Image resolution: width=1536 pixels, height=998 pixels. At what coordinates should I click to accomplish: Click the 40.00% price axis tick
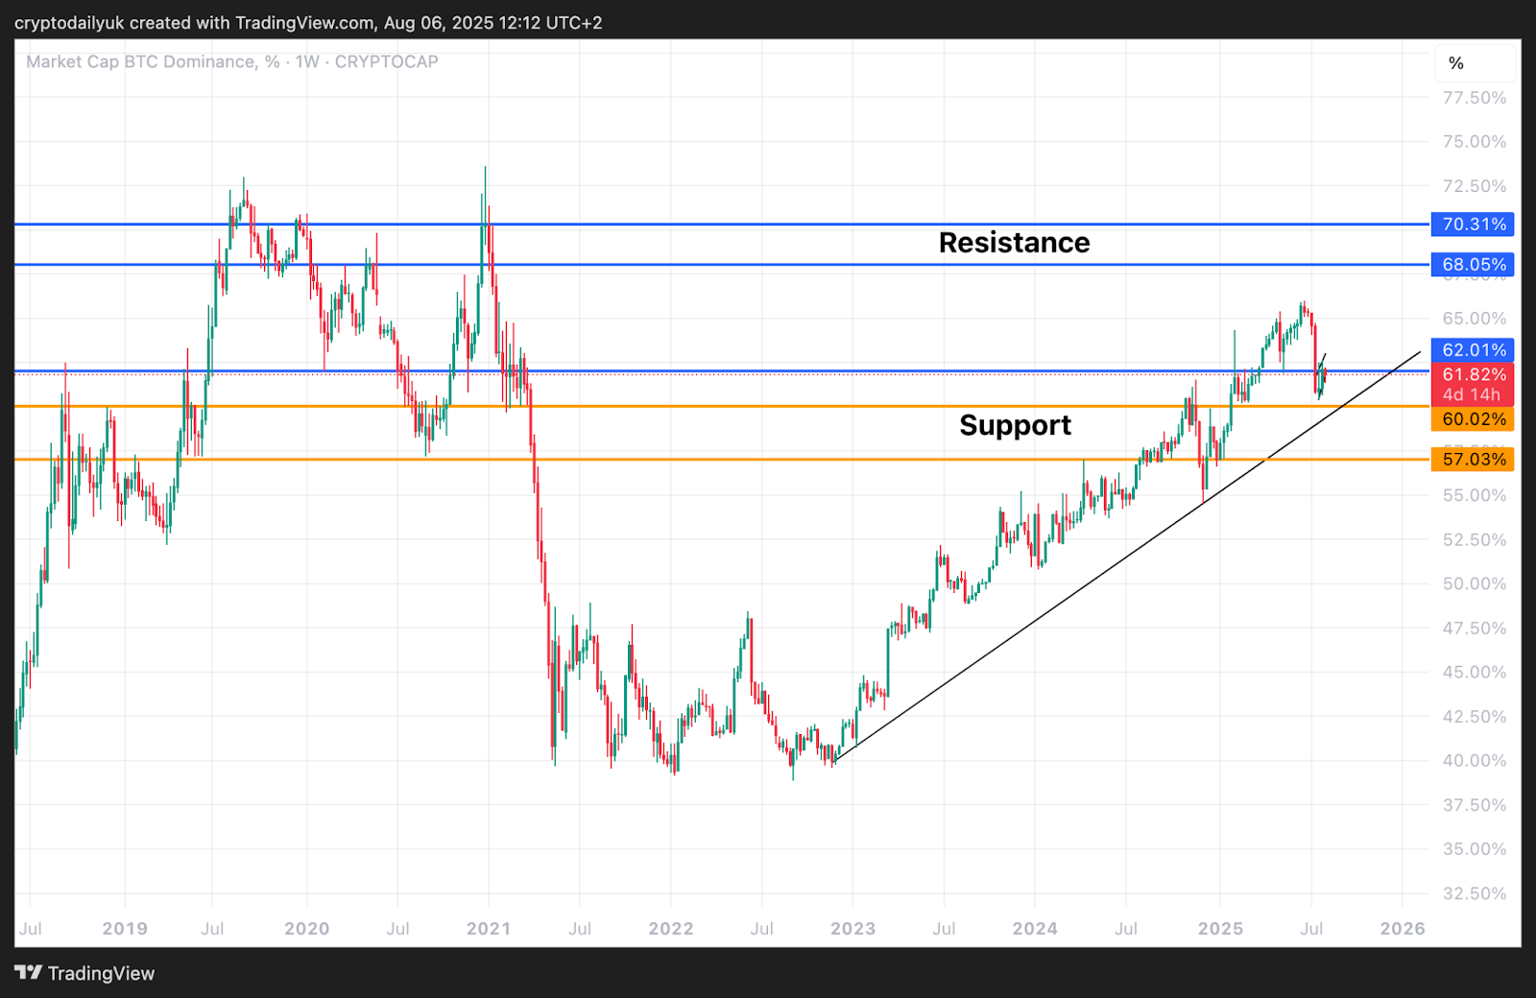click(x=1475, y=761)
